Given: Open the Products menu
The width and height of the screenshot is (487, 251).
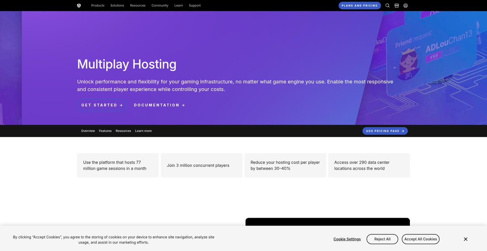Looking at the screenshot, I should tap(98, 6).
